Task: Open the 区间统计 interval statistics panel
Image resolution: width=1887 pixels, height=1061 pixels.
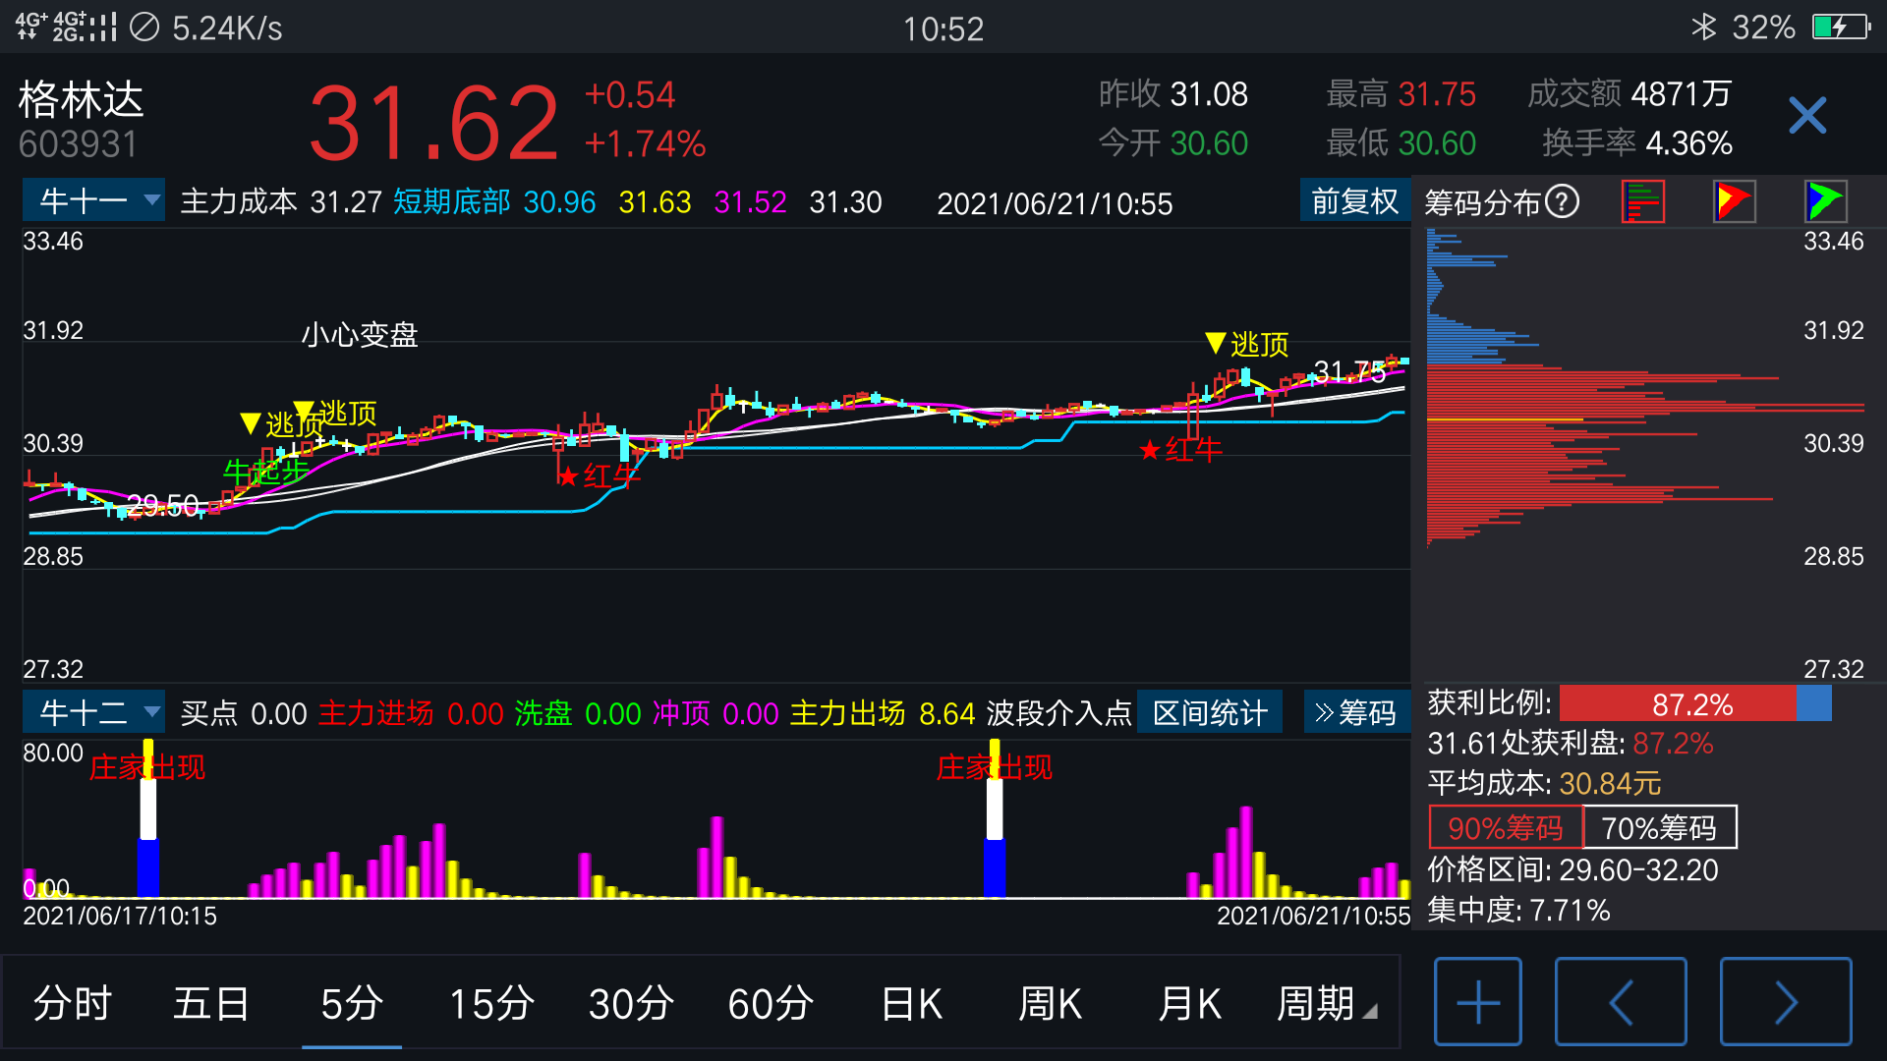Action: 1209,712
